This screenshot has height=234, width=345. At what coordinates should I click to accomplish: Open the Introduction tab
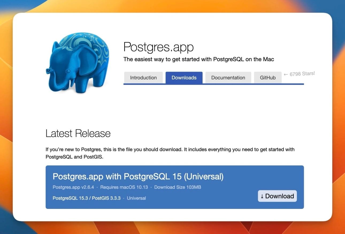point(143,78)
